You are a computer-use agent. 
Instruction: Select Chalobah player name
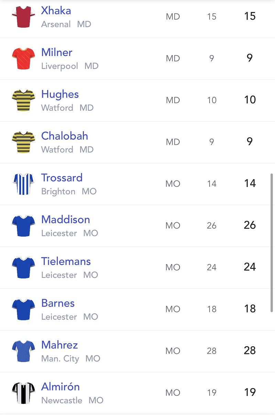(x=65, y=136)
